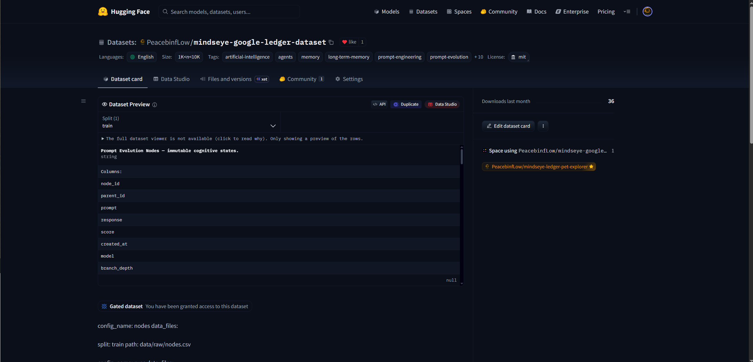Click the PeacebinfLow owner link
The height and width of the screenshot is (362, 753).
coord(168,42)
